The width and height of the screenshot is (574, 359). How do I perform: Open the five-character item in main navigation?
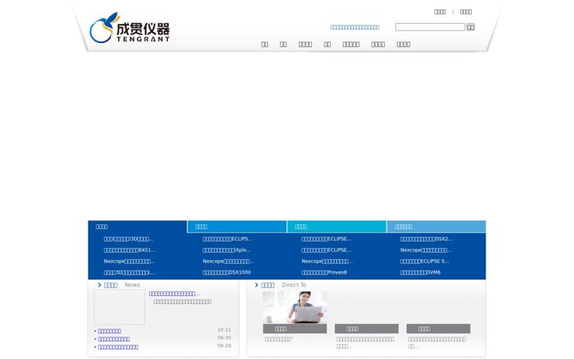coord(351,45)
